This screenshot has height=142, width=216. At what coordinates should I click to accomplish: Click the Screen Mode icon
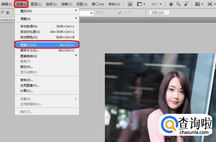pos(210,4)
